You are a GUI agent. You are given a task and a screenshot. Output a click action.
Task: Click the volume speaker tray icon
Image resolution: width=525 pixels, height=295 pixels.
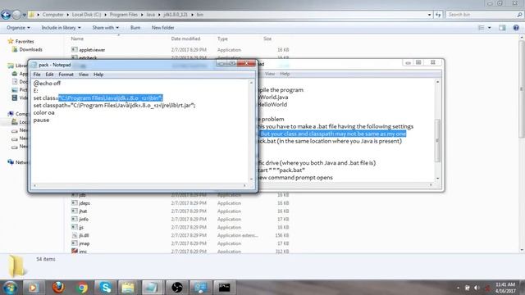(x=477, y=288)
